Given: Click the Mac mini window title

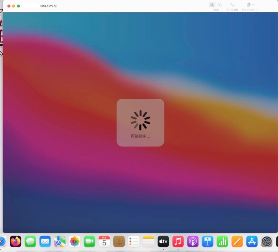Looking at the screenshot, I should [49, 6].
